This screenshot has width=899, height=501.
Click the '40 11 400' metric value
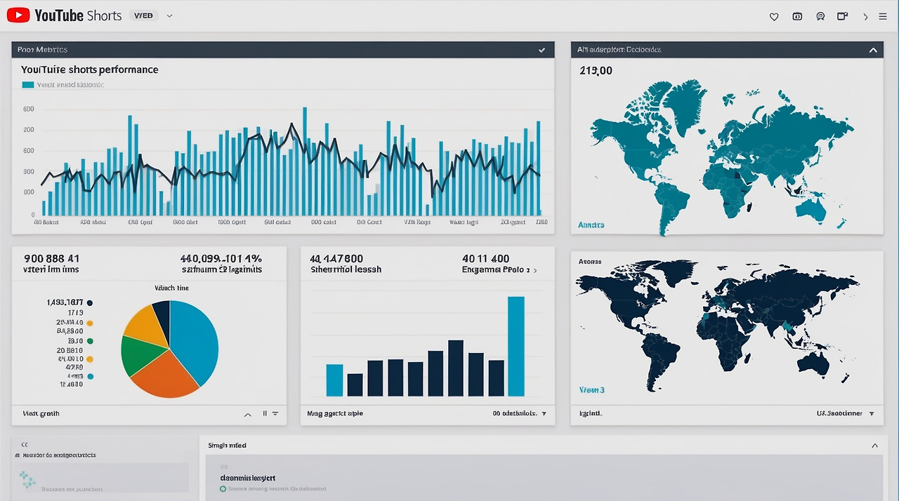click(x=486, y=258)
